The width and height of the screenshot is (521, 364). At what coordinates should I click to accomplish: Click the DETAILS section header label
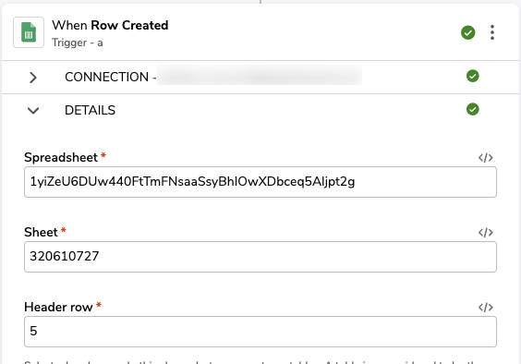pos(90,110)
